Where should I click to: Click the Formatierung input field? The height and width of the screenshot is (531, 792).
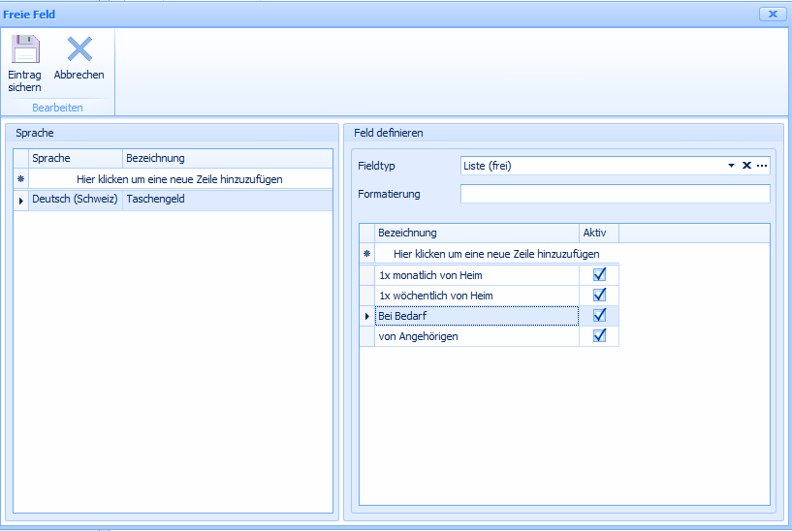tap(615, 194)
